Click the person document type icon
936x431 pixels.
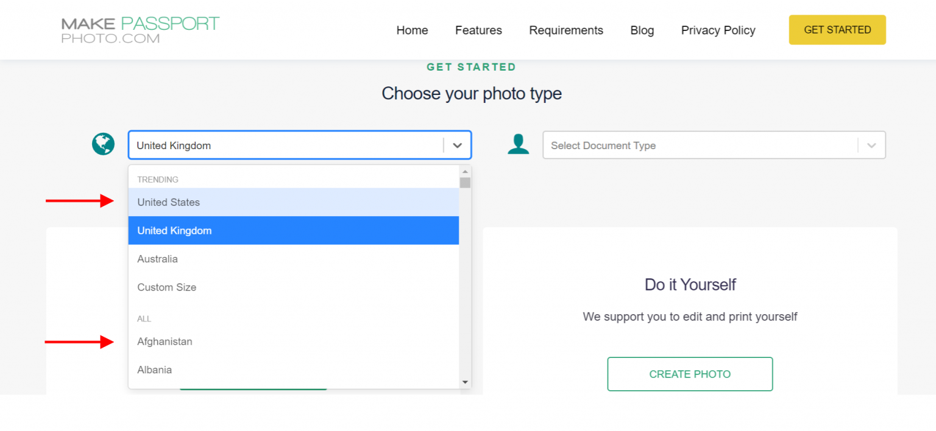519,144
